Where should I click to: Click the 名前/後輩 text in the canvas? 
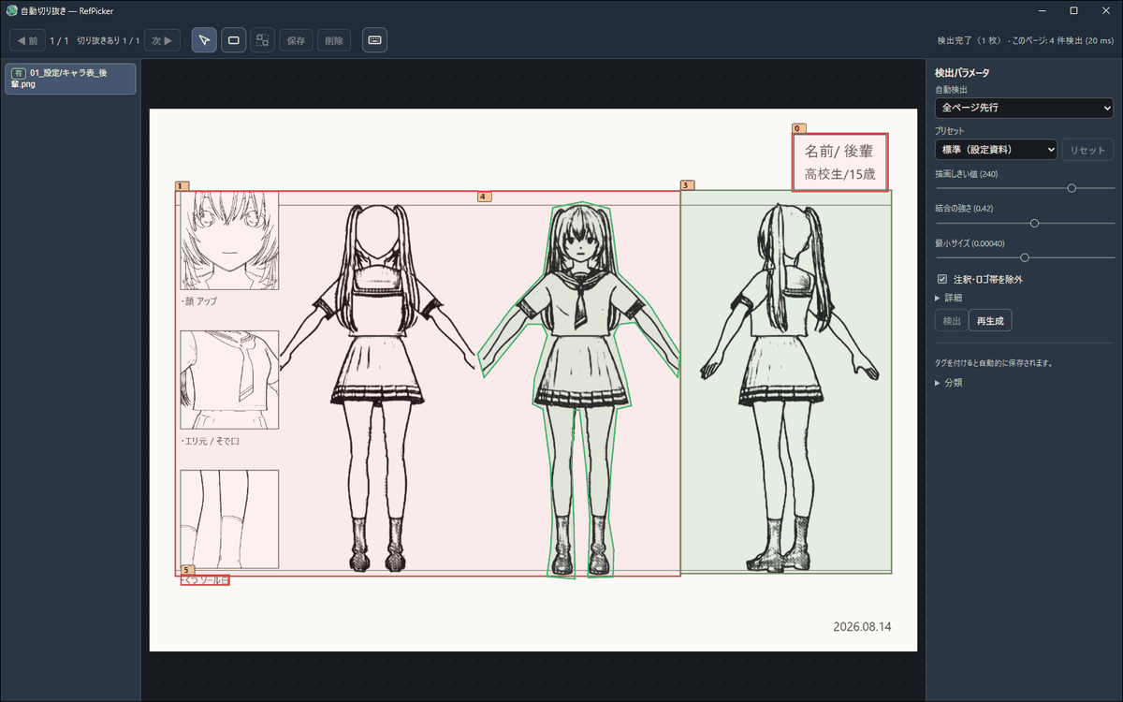click(x=839, y=151)
